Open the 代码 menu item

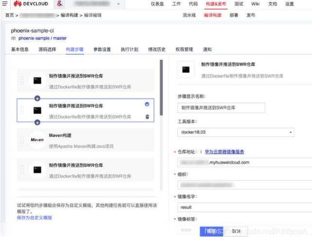point(193,4)
